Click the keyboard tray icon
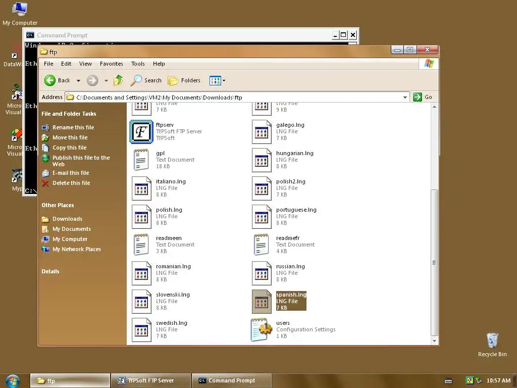Viewport: 517px width, 388px height. click(448, 381)
